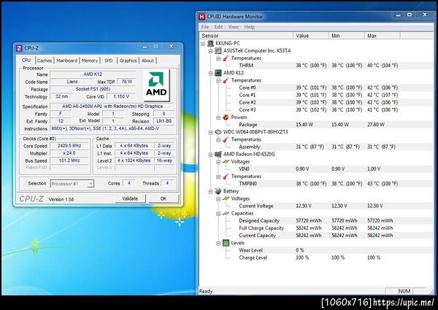Screen dimensions: 438x310
Task: Open the Help menu in Hardware Monitor
Action: (250, 27)
